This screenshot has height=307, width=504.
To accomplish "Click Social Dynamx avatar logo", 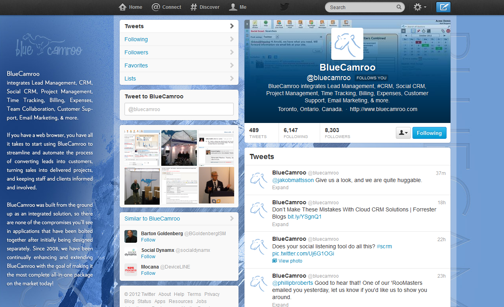I will pos(131,253).
